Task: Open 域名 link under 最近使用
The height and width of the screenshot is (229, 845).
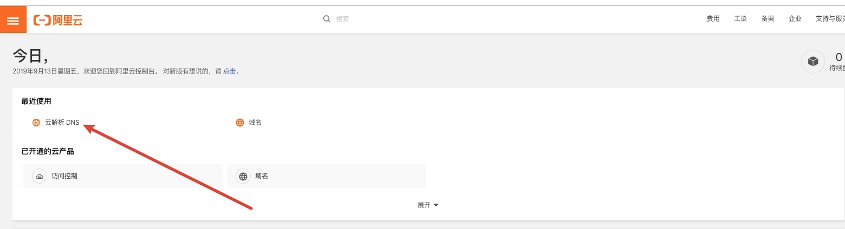Action: pos(255,123)
